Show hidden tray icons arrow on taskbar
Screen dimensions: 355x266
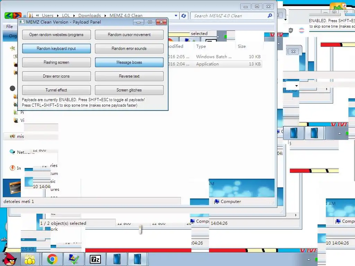pyautogui.click(x=308, y=259)
